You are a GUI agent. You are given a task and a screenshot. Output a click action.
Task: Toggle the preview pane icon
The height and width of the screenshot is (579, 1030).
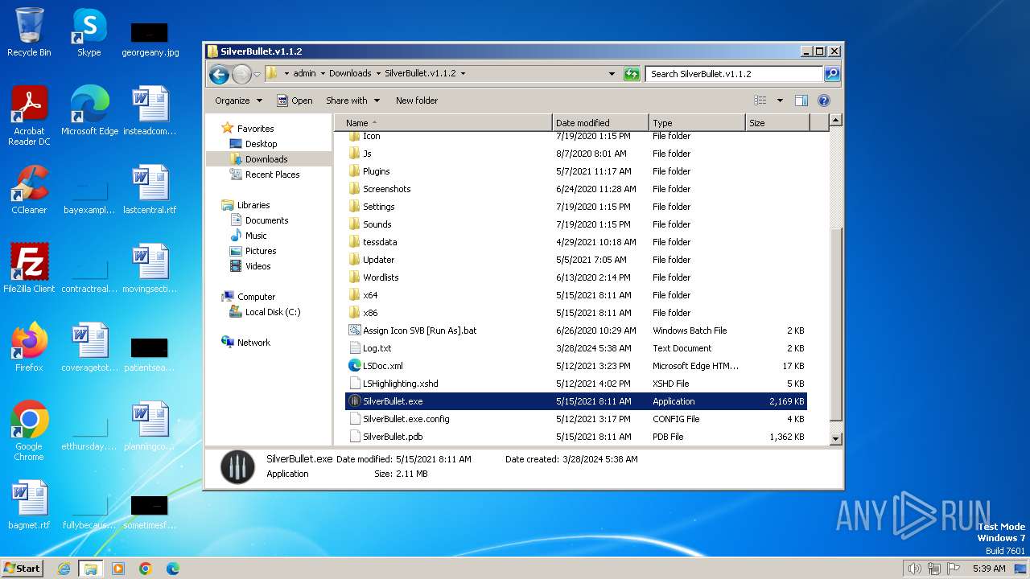(801, 101)
